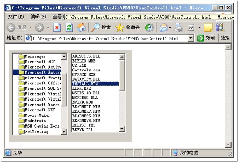Open the Edit with Word dropdown arrow
The image size is (238, 162).
[x=199, y=28]
